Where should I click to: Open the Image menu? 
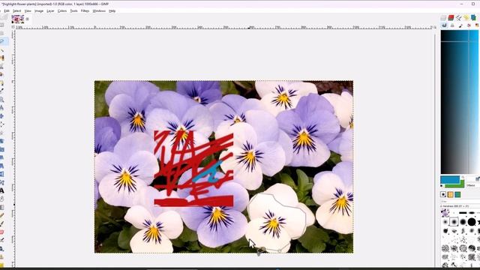pos(39,10)
